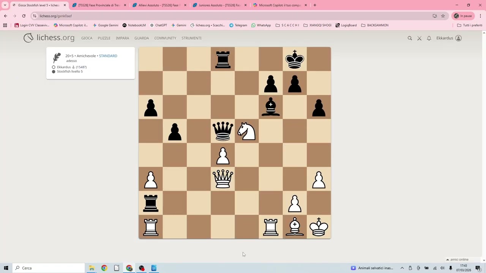The width and height of the screenshot is (486, 273).
Task: Open the Telegram bookmark
Action: pyautogui.click(x=238, y=25)
